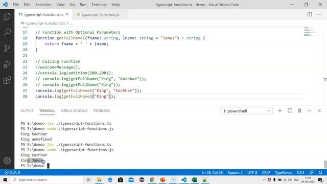Open the View menu
This screenshot has height=184, width=327.
point(60,5)
